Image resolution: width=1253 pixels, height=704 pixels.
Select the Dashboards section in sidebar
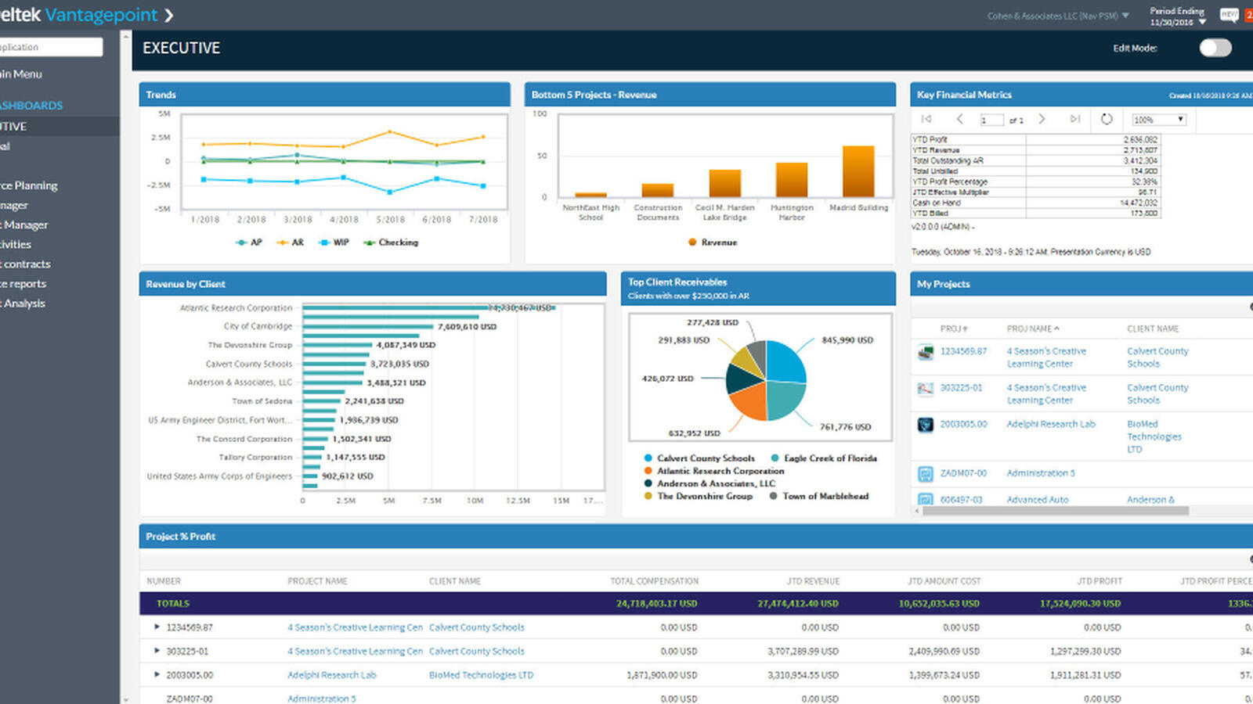(x=31, y=106)
